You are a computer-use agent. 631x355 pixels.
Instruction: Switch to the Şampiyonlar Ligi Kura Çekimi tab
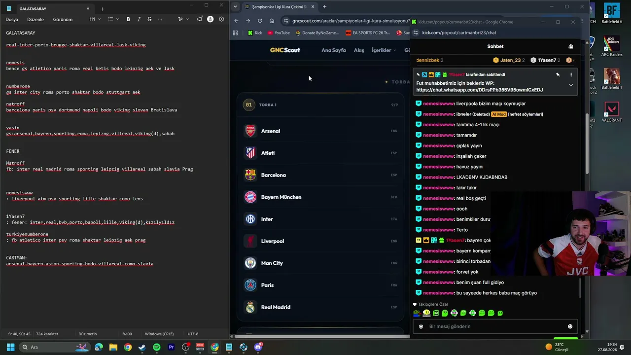tap(279, 7)
